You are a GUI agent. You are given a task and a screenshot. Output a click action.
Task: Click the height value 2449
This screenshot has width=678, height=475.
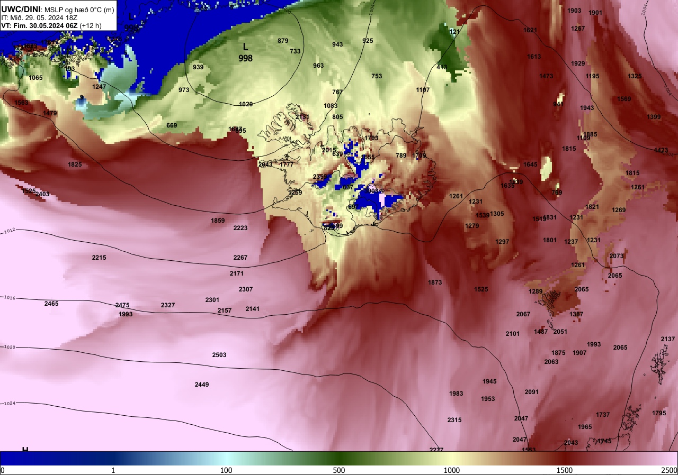click(x=202, y=385)
